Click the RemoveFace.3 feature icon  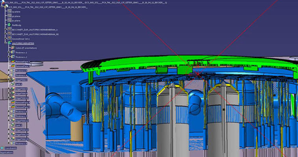tap(13, 66)
